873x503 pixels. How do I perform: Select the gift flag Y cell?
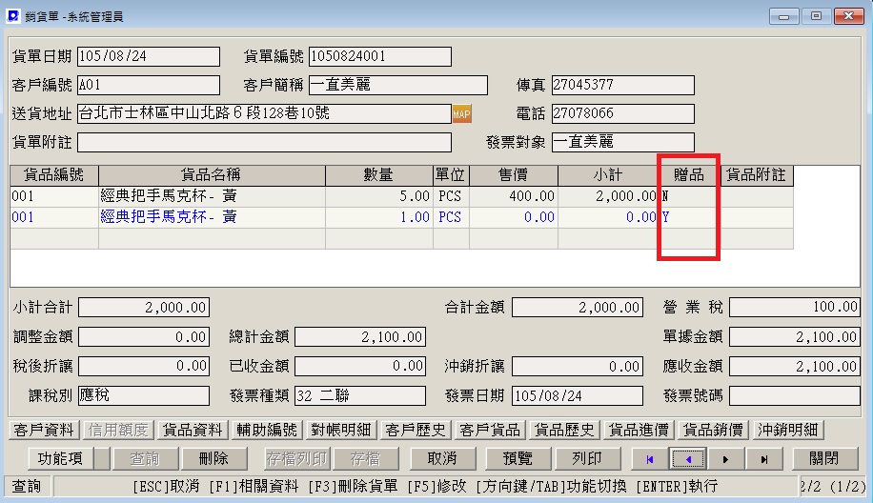click(689, 217)
